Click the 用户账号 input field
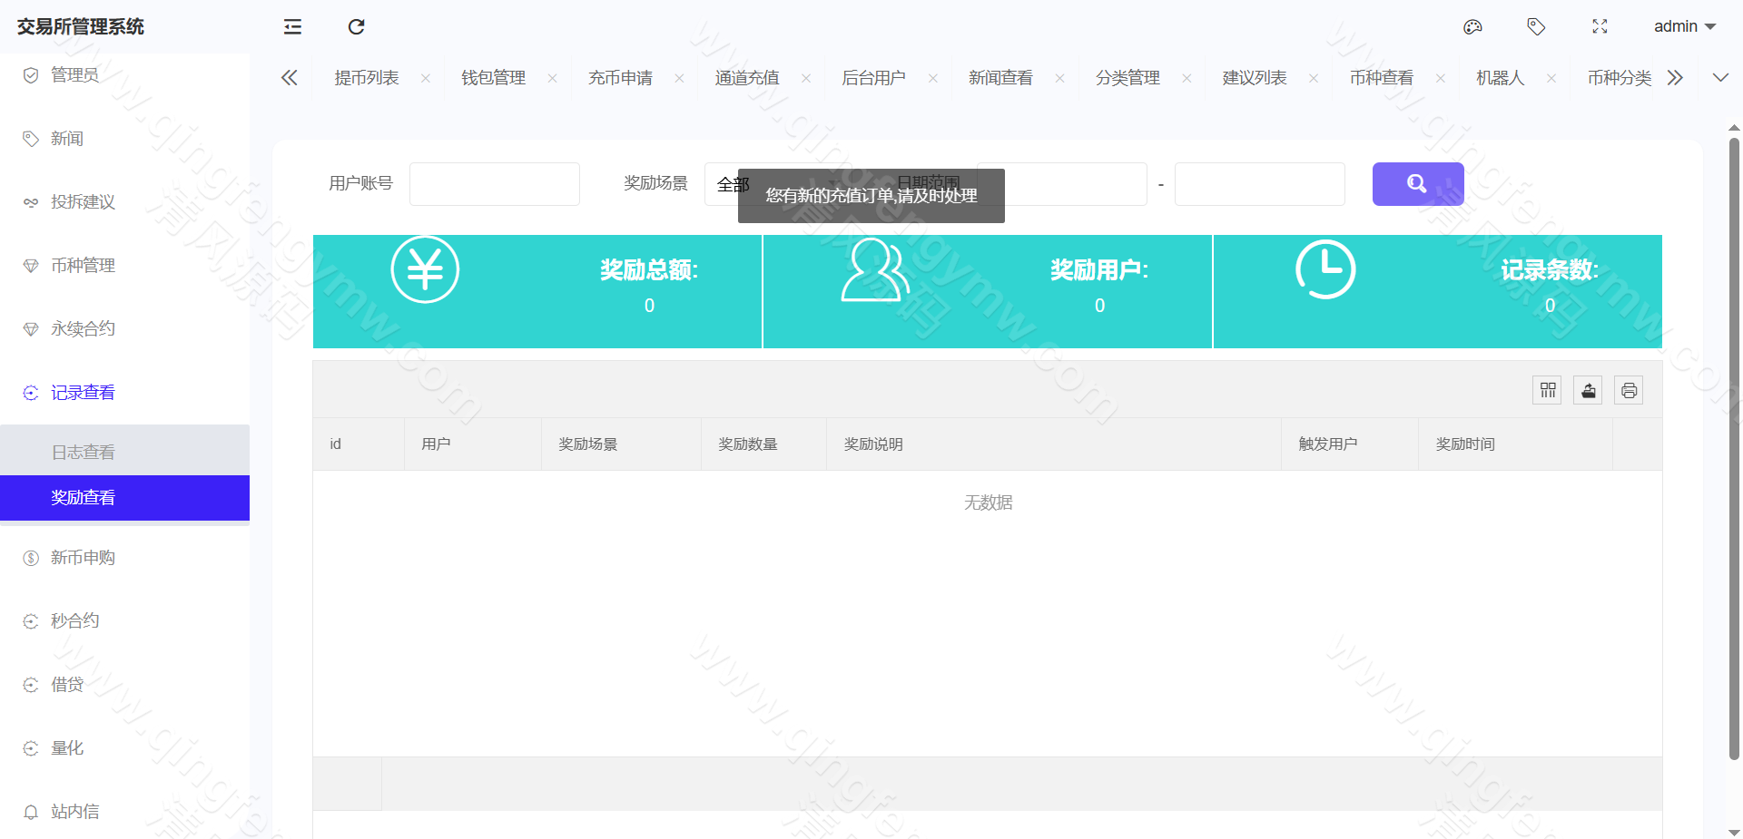 click(494, 183)
